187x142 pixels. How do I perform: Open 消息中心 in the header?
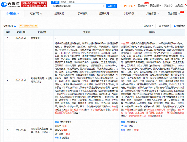pos(168,6)
